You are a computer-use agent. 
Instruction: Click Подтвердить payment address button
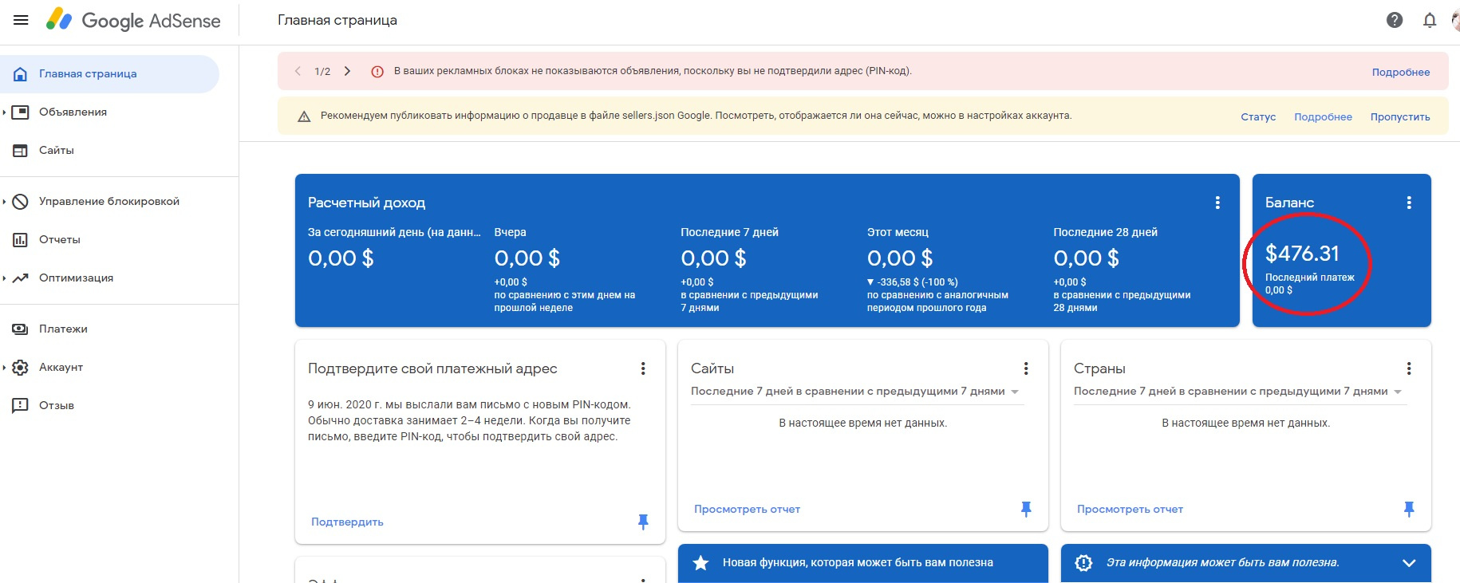click(x=347, y=522)
